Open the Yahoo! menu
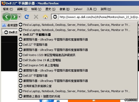Screen dimensions: 139x102 click(78, 9)
